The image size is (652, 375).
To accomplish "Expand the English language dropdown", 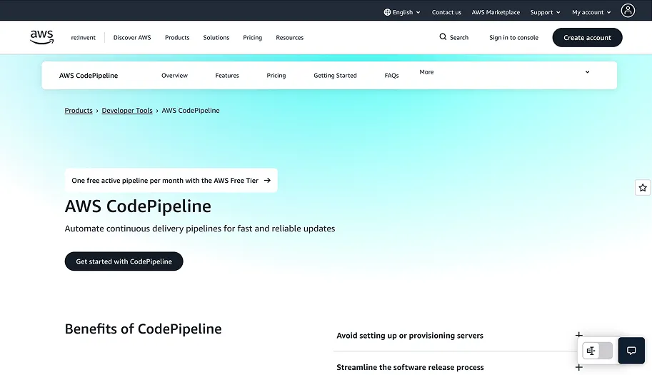I will click(x=402, y=12).
